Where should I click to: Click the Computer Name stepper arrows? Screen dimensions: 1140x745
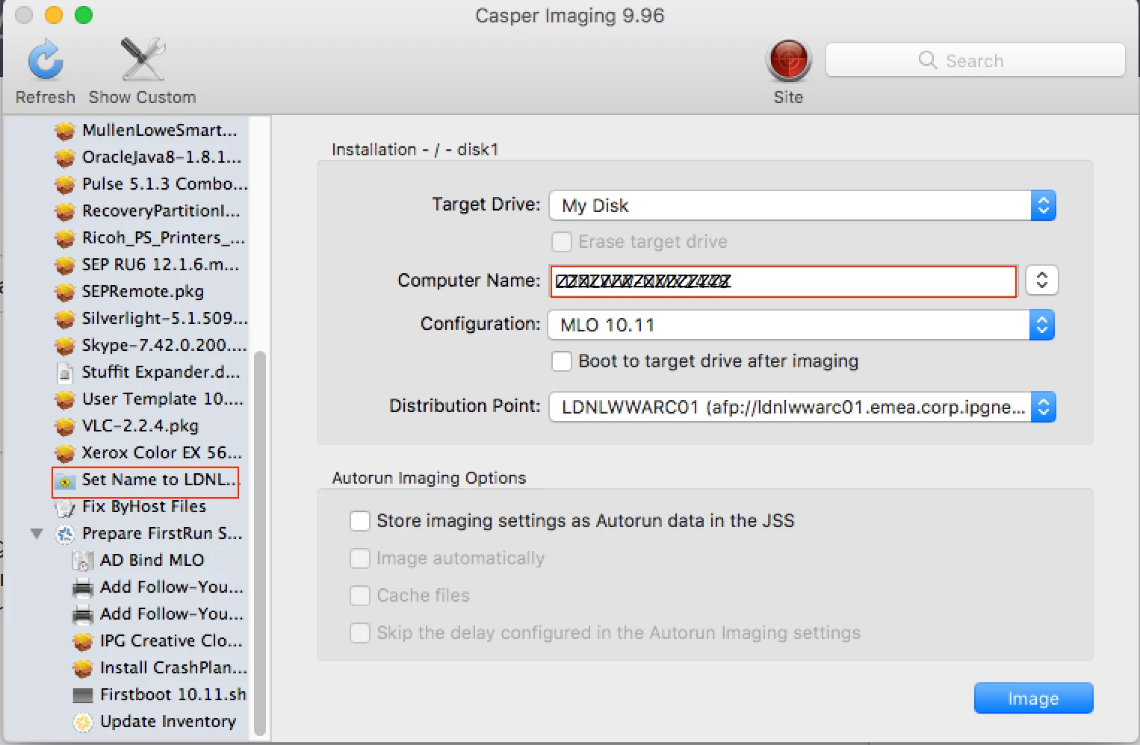[1042, 281]
